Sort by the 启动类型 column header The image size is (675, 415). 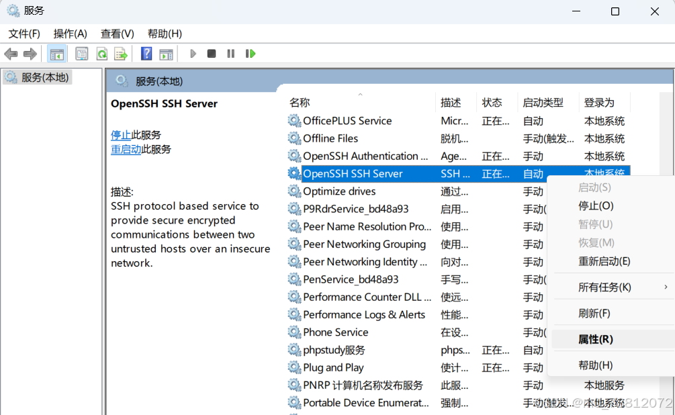click(543, 103)
